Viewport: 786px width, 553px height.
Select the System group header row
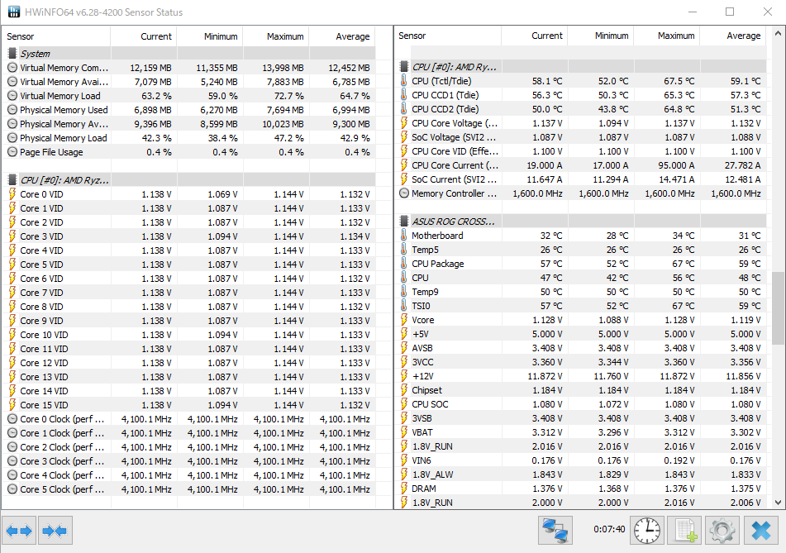[190, 53]
